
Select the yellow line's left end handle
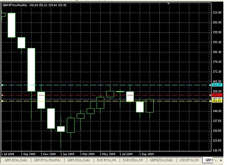click(x=2, y=101)
